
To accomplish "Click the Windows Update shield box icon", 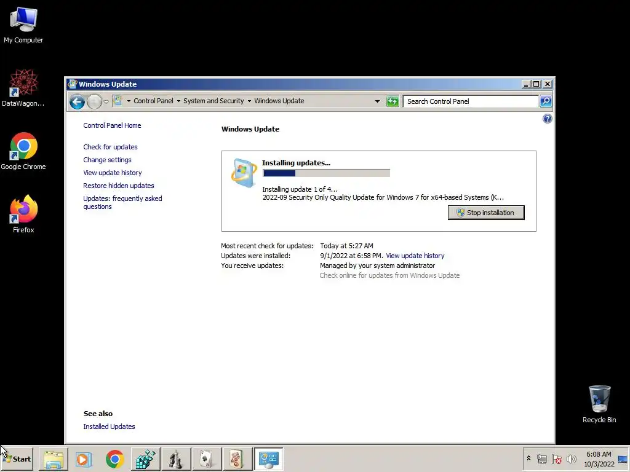I will coord(244,173).
